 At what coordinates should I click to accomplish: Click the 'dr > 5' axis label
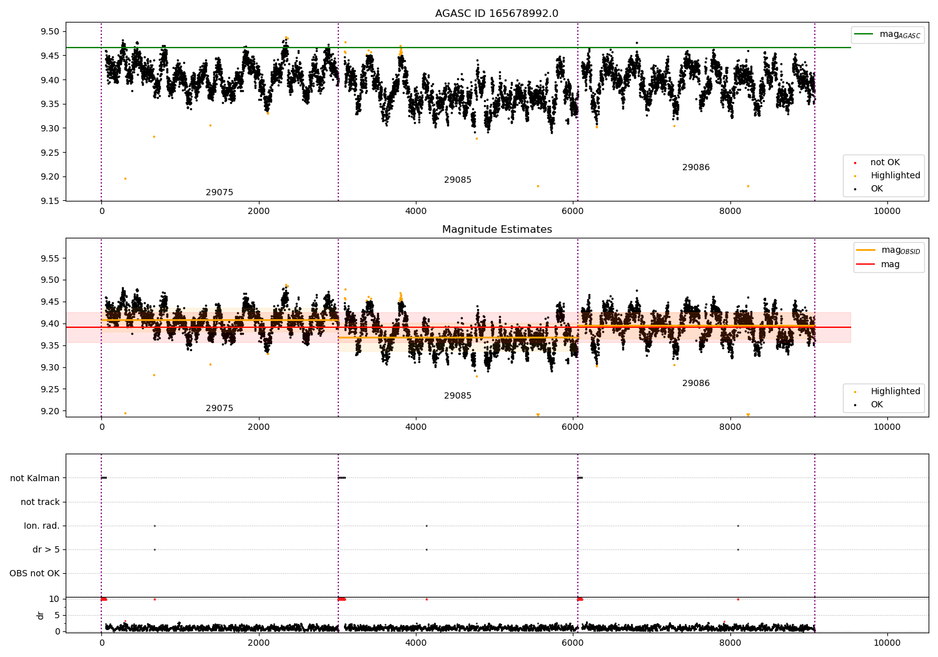click(46, 549)
